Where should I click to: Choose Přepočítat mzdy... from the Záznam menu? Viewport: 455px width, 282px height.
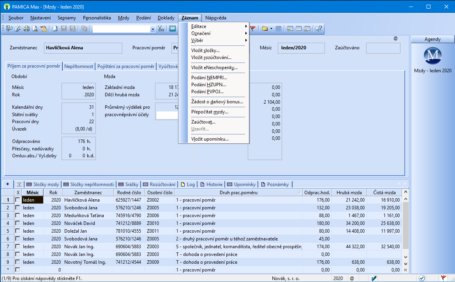point(210,112)
